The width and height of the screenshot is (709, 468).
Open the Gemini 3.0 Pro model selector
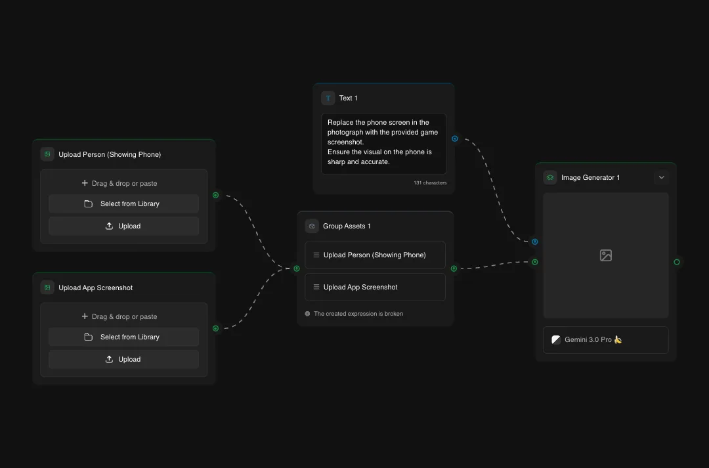click(605, 339)
